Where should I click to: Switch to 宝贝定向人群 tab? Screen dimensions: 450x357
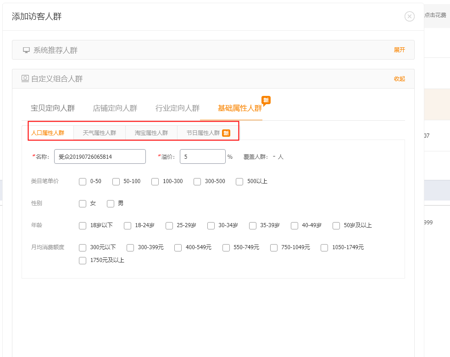[x=53, y=108]
